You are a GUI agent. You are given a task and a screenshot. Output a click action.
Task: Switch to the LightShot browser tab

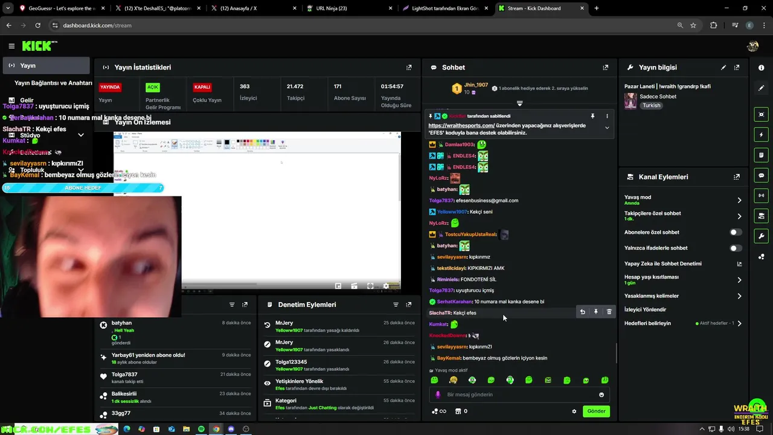447,8
